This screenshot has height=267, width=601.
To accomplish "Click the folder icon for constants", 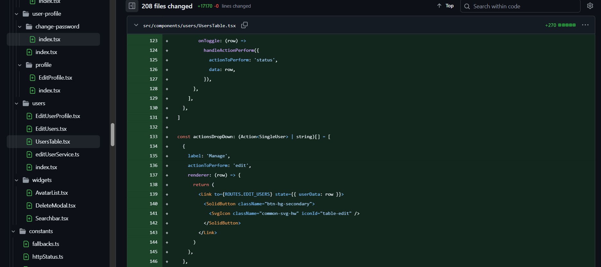I will [x=23, y=231].
